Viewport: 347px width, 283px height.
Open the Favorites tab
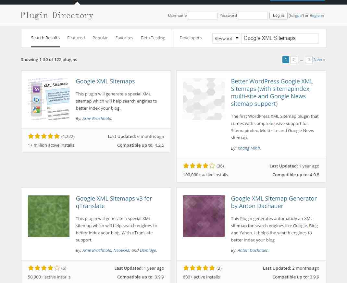click(124, 38)
